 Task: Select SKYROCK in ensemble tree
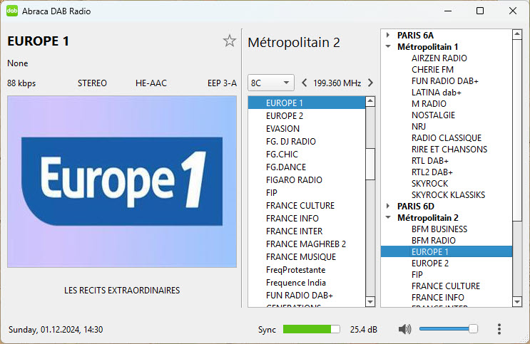coord(429,184)
